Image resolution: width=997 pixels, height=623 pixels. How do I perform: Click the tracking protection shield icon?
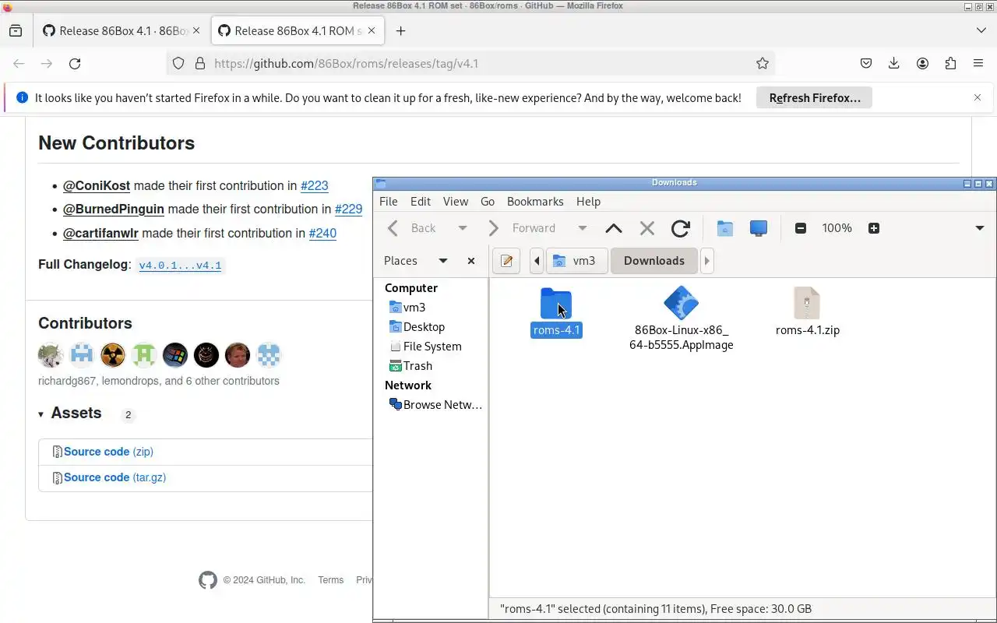point(178,64)
